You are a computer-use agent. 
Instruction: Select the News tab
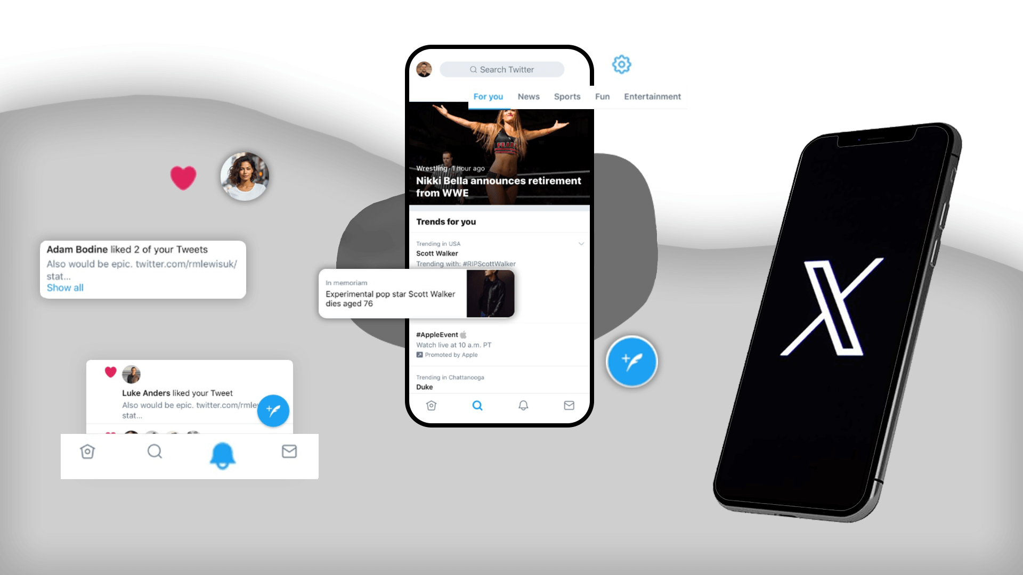(529, 96)
